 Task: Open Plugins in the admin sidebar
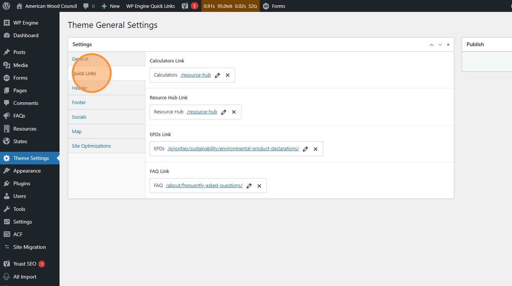coord(22,183)
